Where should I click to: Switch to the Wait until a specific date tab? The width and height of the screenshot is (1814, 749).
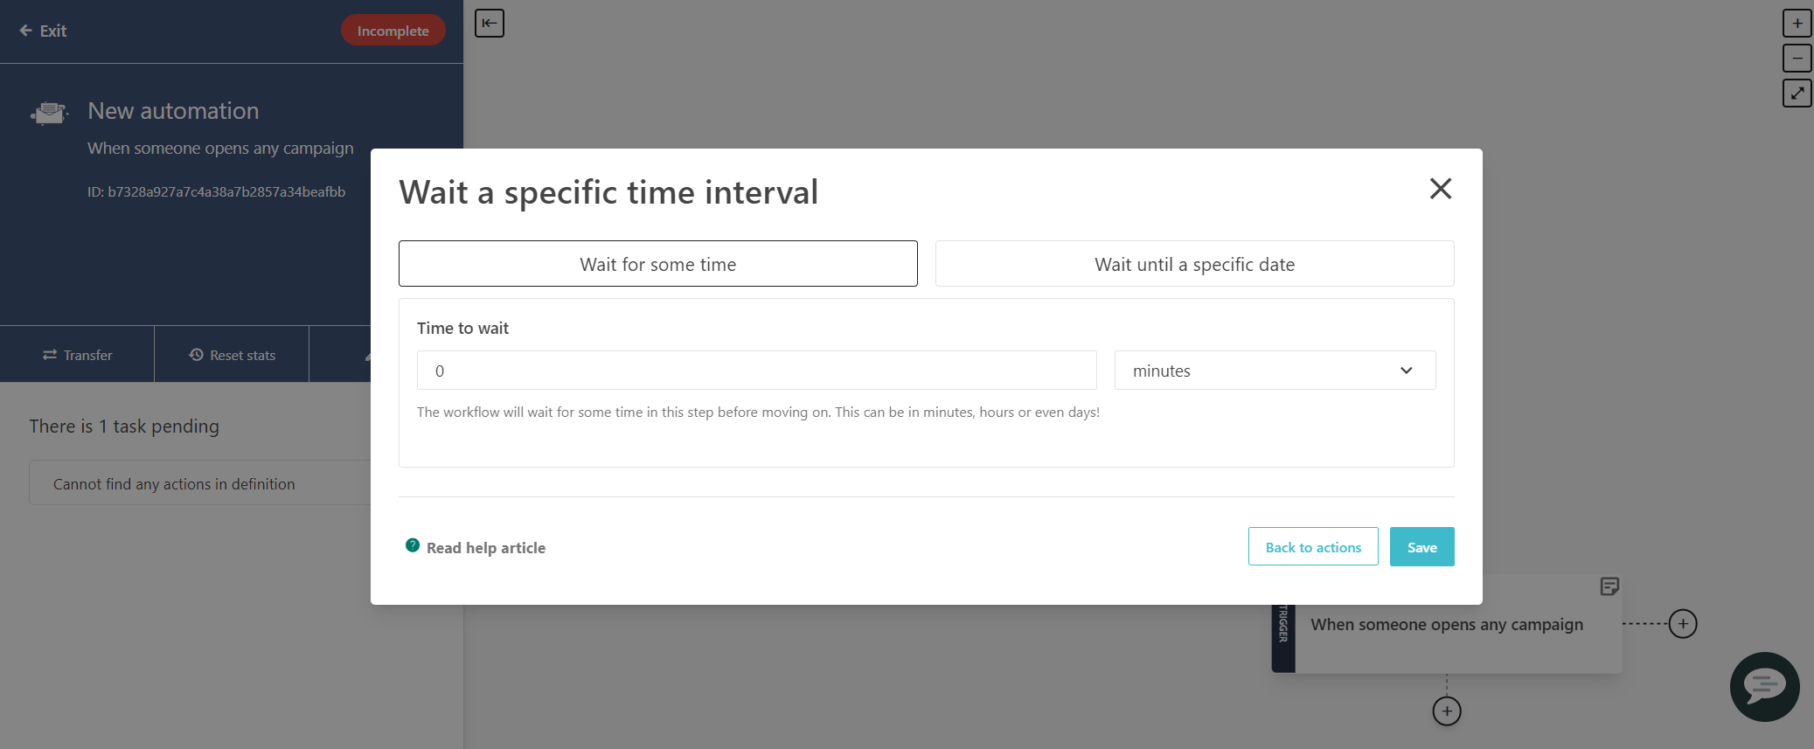(1194, 263)
